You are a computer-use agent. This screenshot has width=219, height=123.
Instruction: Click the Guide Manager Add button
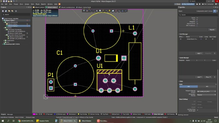(199, 77)
